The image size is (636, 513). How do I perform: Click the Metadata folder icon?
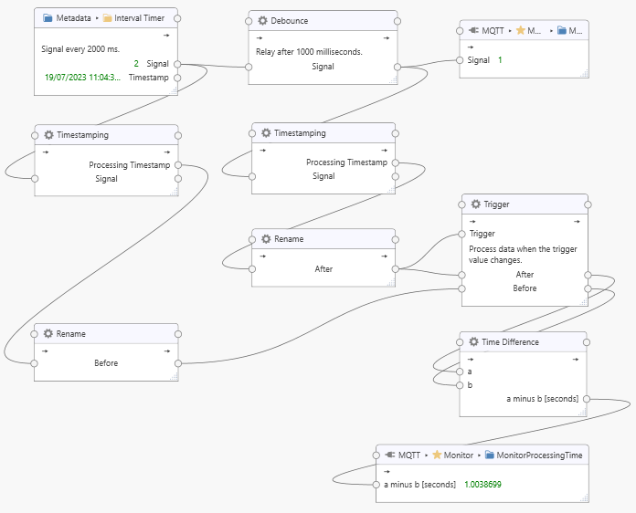(x=48, y=17)
